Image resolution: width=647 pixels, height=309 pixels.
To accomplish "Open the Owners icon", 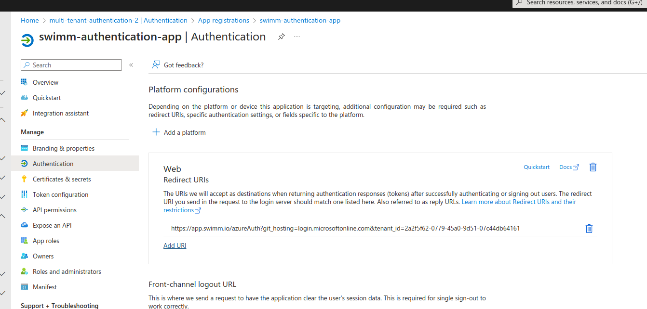I will pyautogui.click(x=24, y=256).
